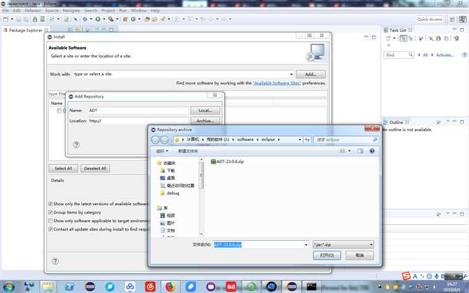Click the New folder (新建文件夹) button
Screen dimensions: 469x293
pyautogui.click(x=188, y=151)
